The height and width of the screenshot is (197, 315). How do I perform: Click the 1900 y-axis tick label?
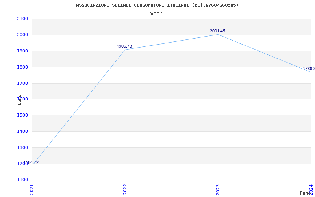[x=22, y=51]
